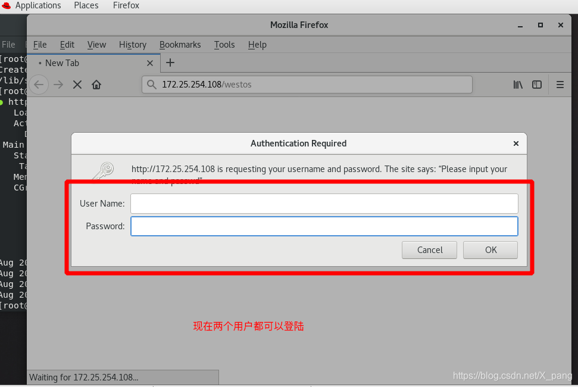Viewport: 578px width, 387px height.
Task: Open the Places menu in top panel
Action: (x=86, y=5)
